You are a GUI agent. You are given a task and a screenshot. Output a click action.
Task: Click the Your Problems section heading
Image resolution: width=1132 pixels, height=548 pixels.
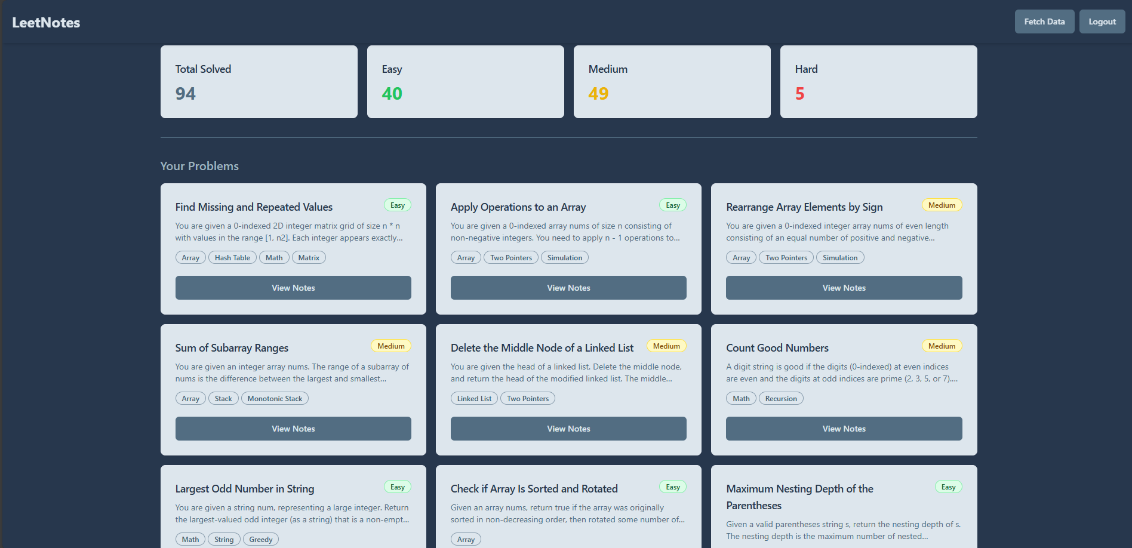point(199,166)
